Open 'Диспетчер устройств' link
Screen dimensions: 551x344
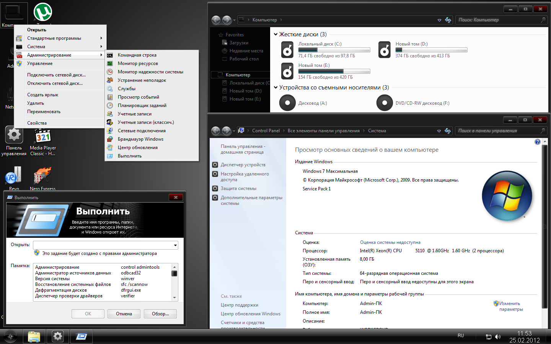(243, 165)
